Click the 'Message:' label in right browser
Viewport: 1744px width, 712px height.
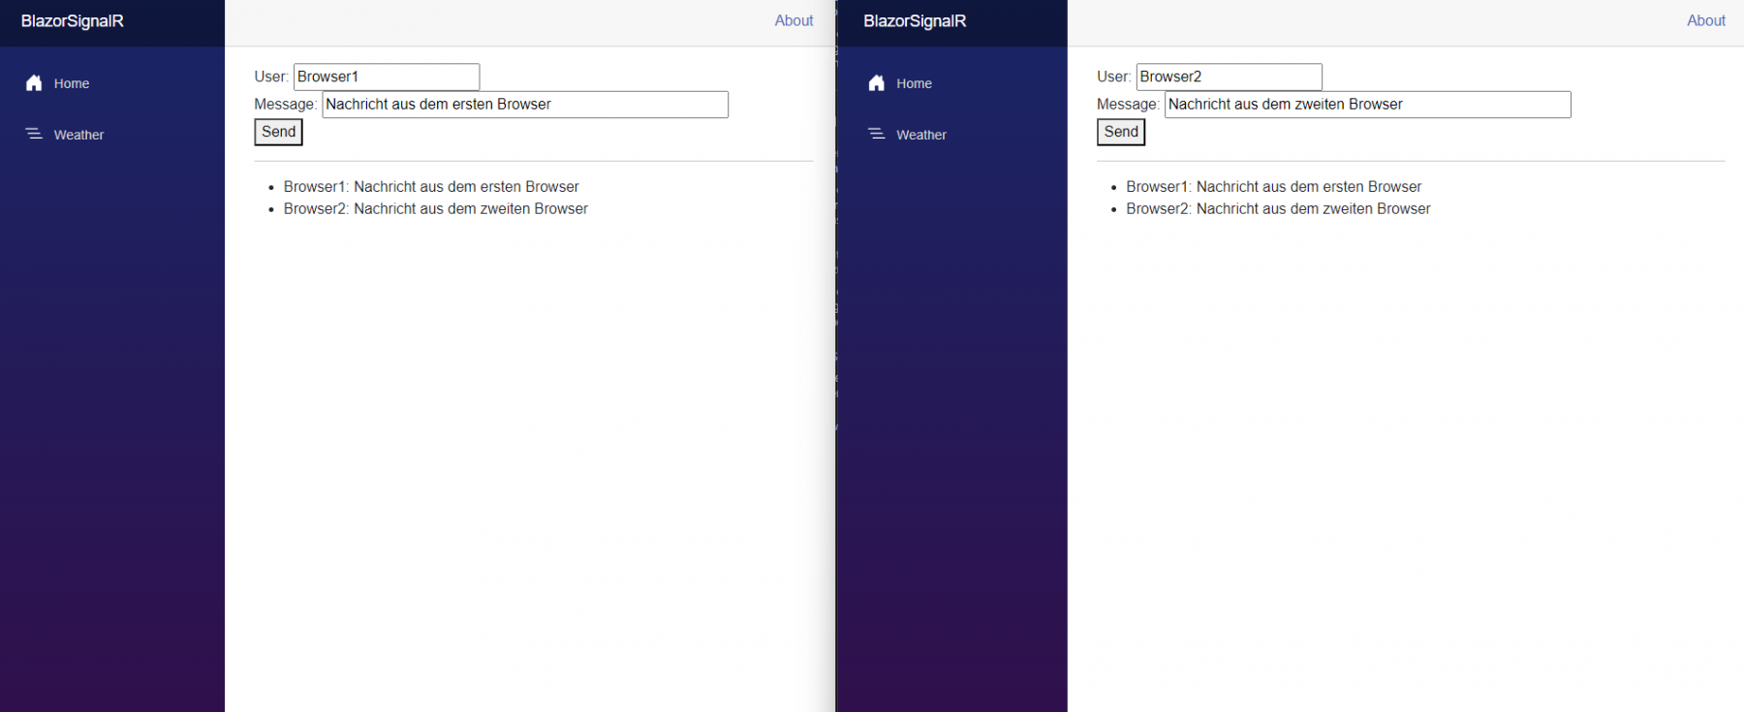click(1128, 105)
